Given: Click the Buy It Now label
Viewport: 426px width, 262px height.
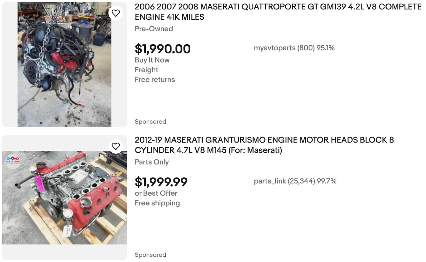Looking at the screenshot, I should 152,60.
